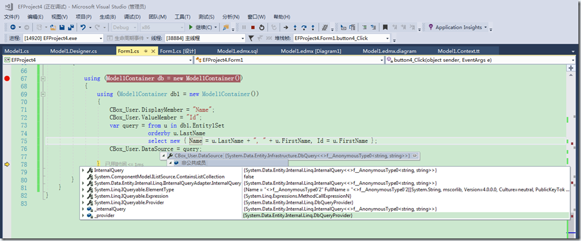Click the Stop Debugging red square

(x=252, y=27)
